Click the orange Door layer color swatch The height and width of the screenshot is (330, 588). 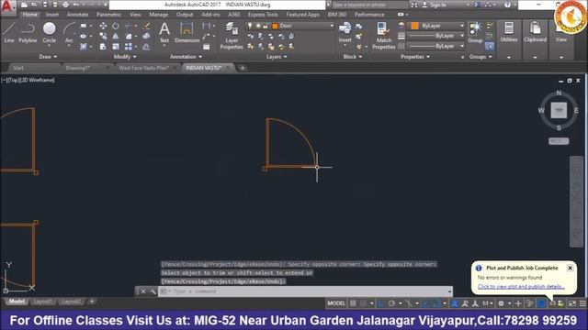(x=275, y=26)
